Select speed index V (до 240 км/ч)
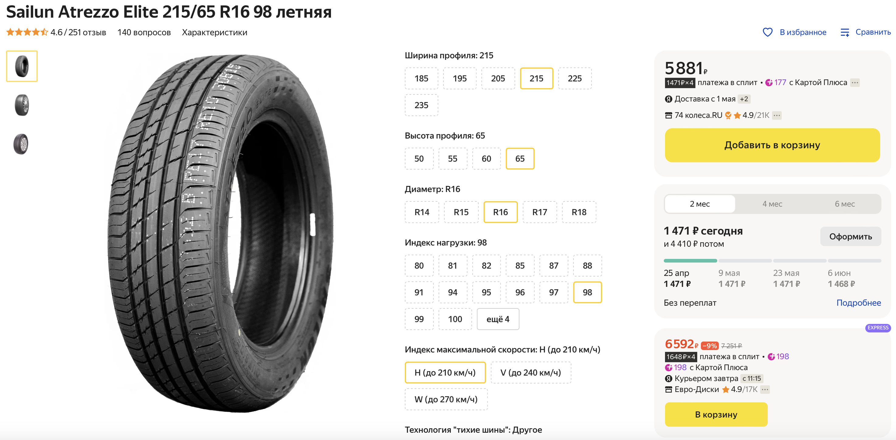Viewport: 896px width, 440px height. [530, 373]
